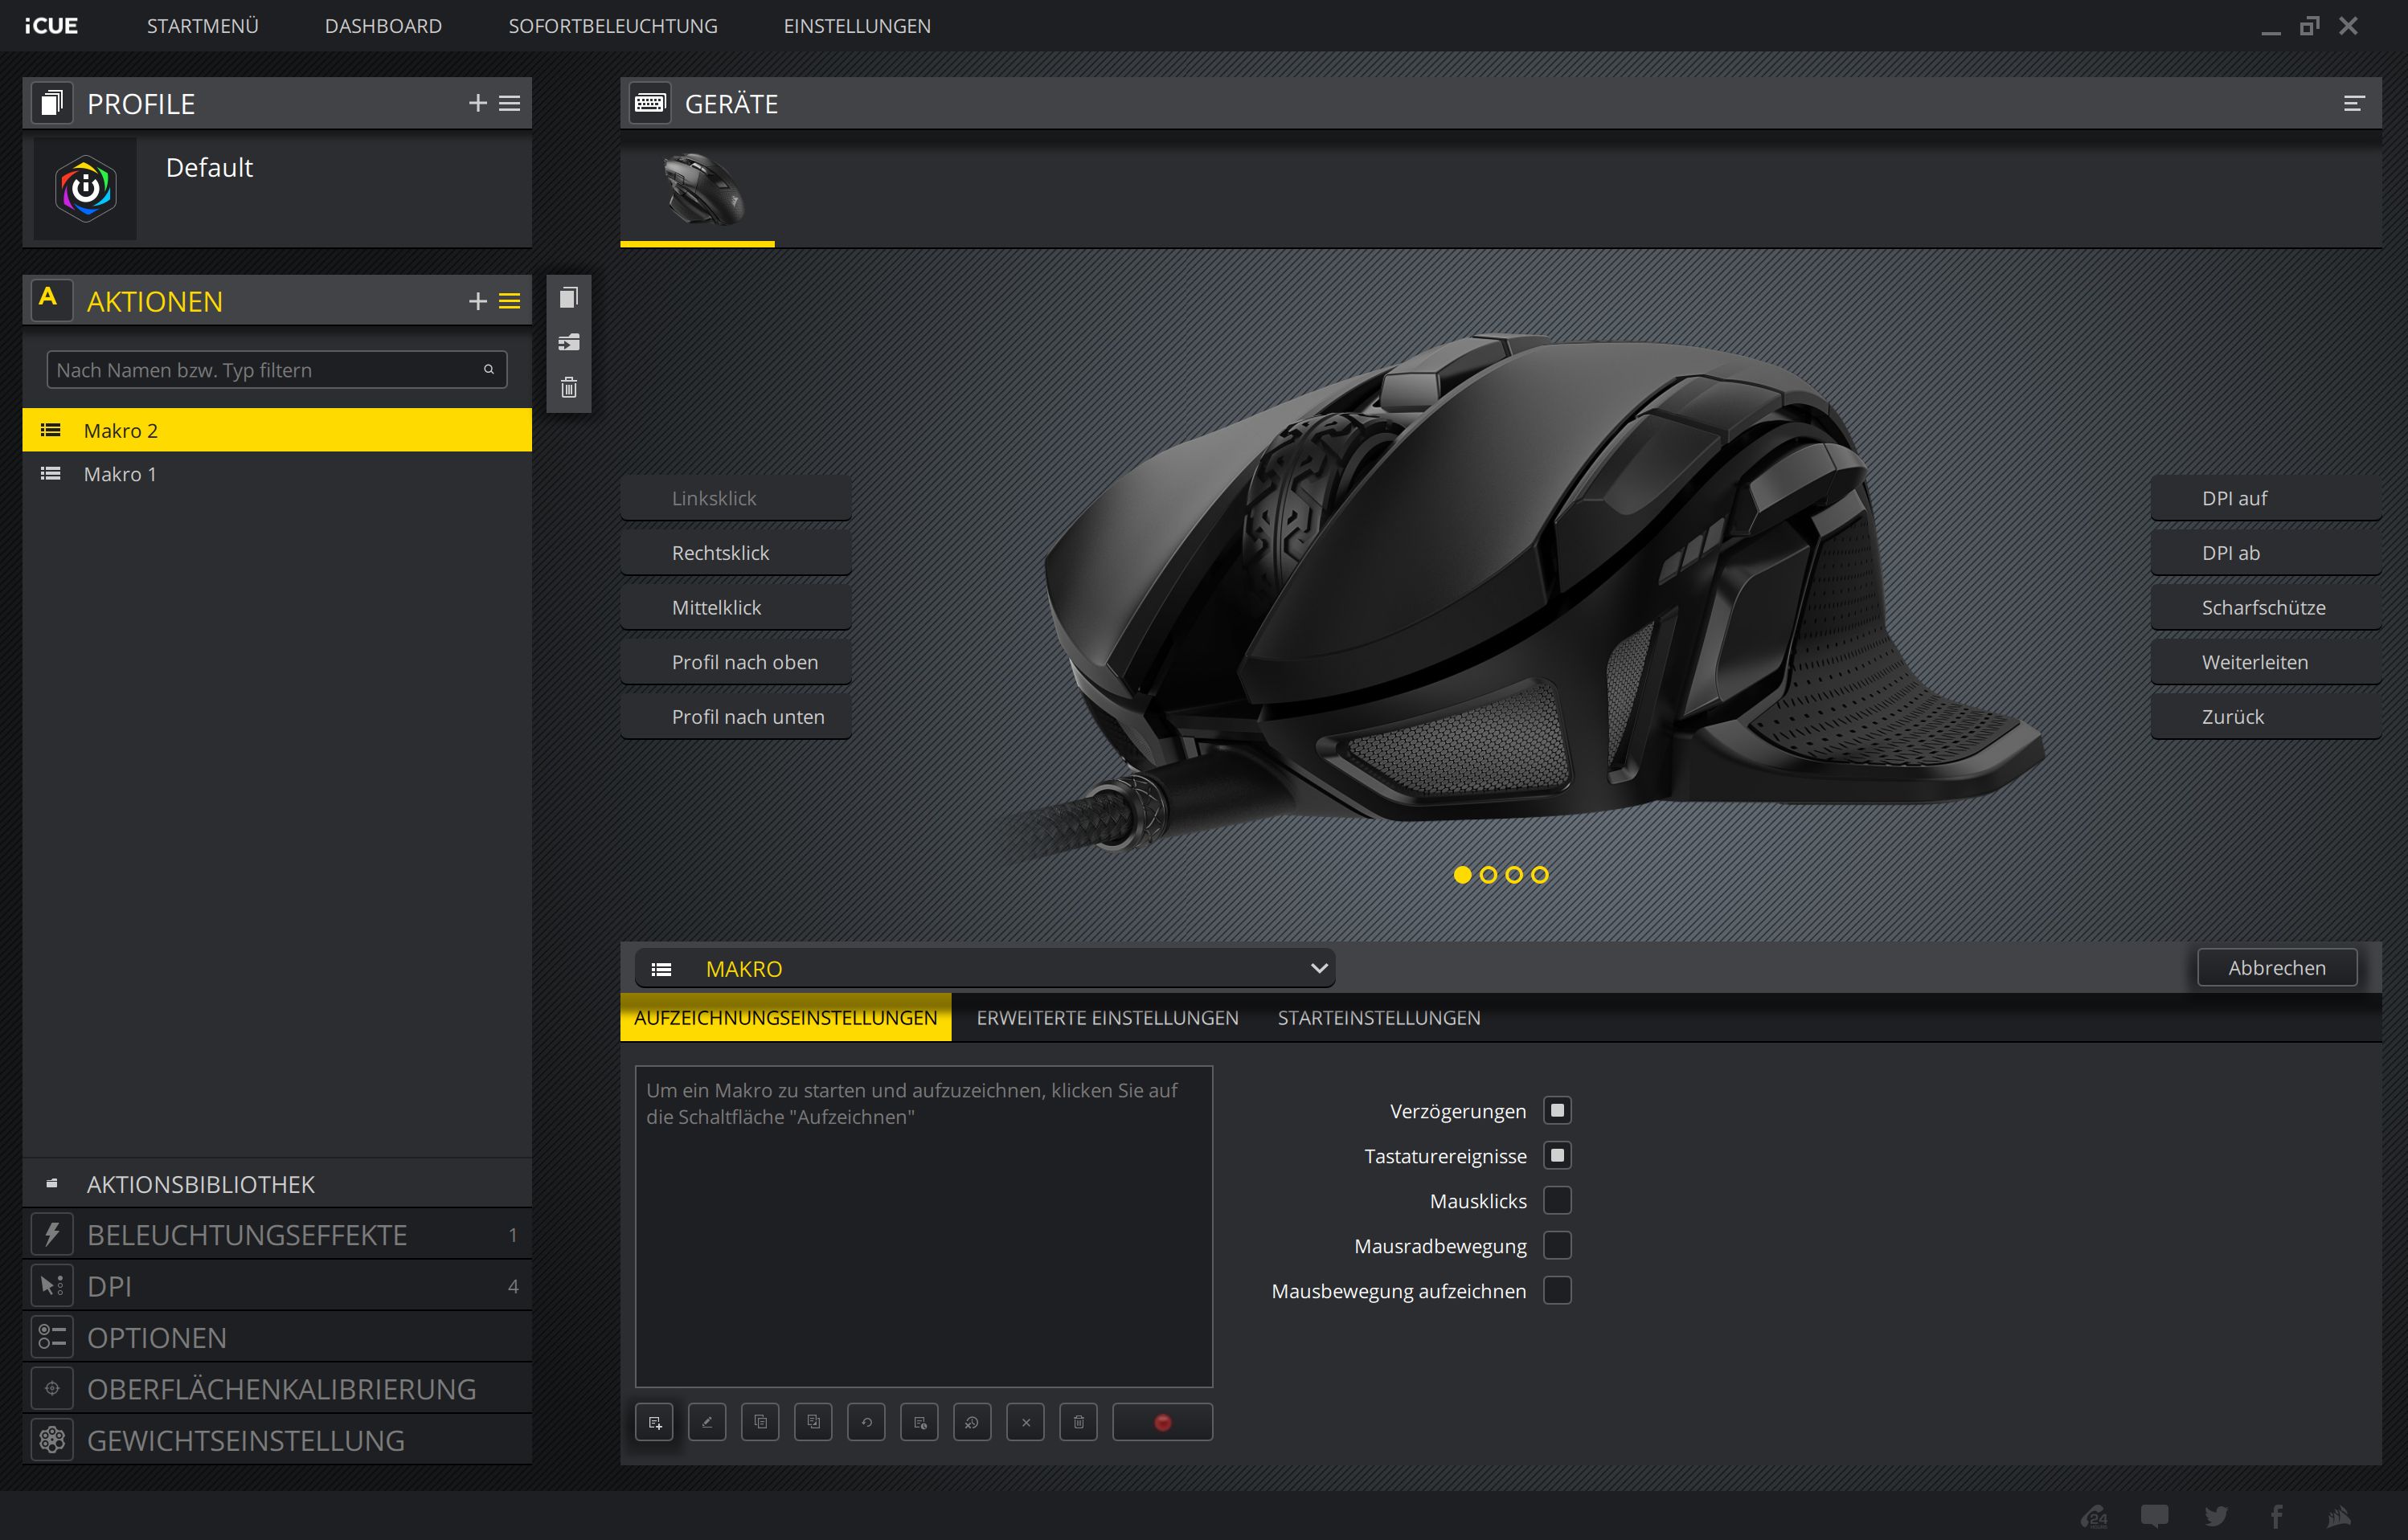Click trash icon beside the Aktionen list
The image size is (2408, 1540).
point(568,388)
